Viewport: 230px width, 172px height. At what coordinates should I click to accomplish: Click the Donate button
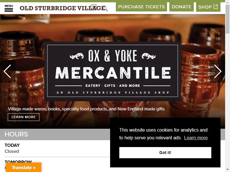coord(181,7)
